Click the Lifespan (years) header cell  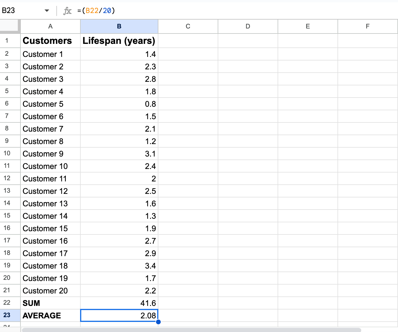[119, 41]
